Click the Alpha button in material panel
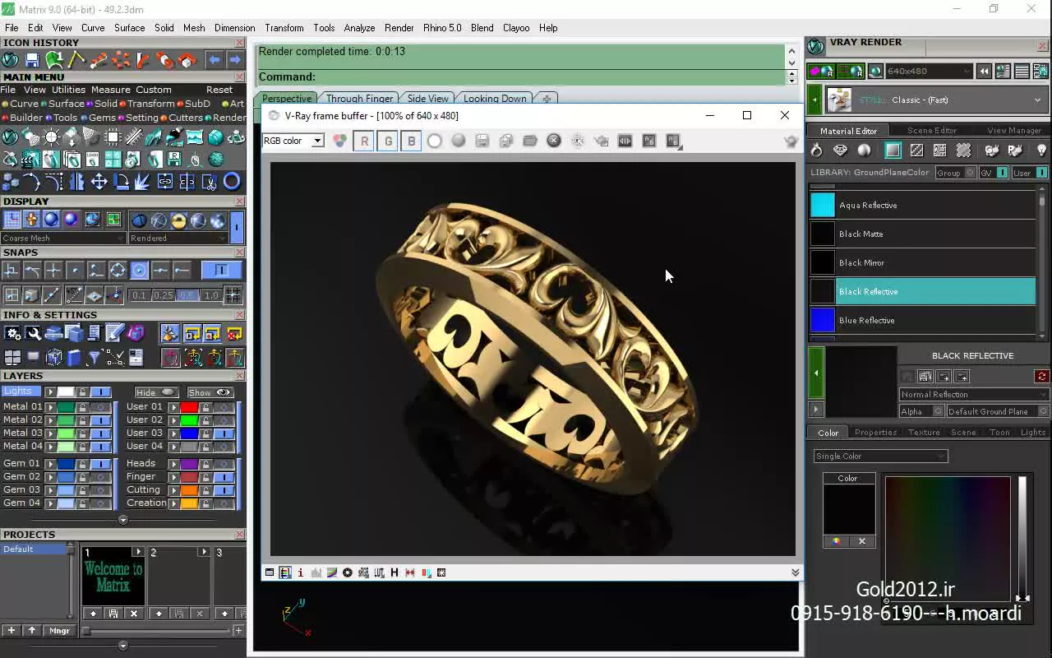This screenshot has width=1052, height=658. [x=920, y=411]
